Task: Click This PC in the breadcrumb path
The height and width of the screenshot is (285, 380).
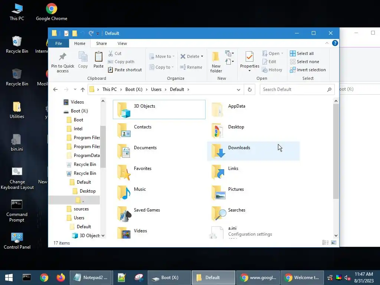Action: pyautogui.click(x=109, y=89)
